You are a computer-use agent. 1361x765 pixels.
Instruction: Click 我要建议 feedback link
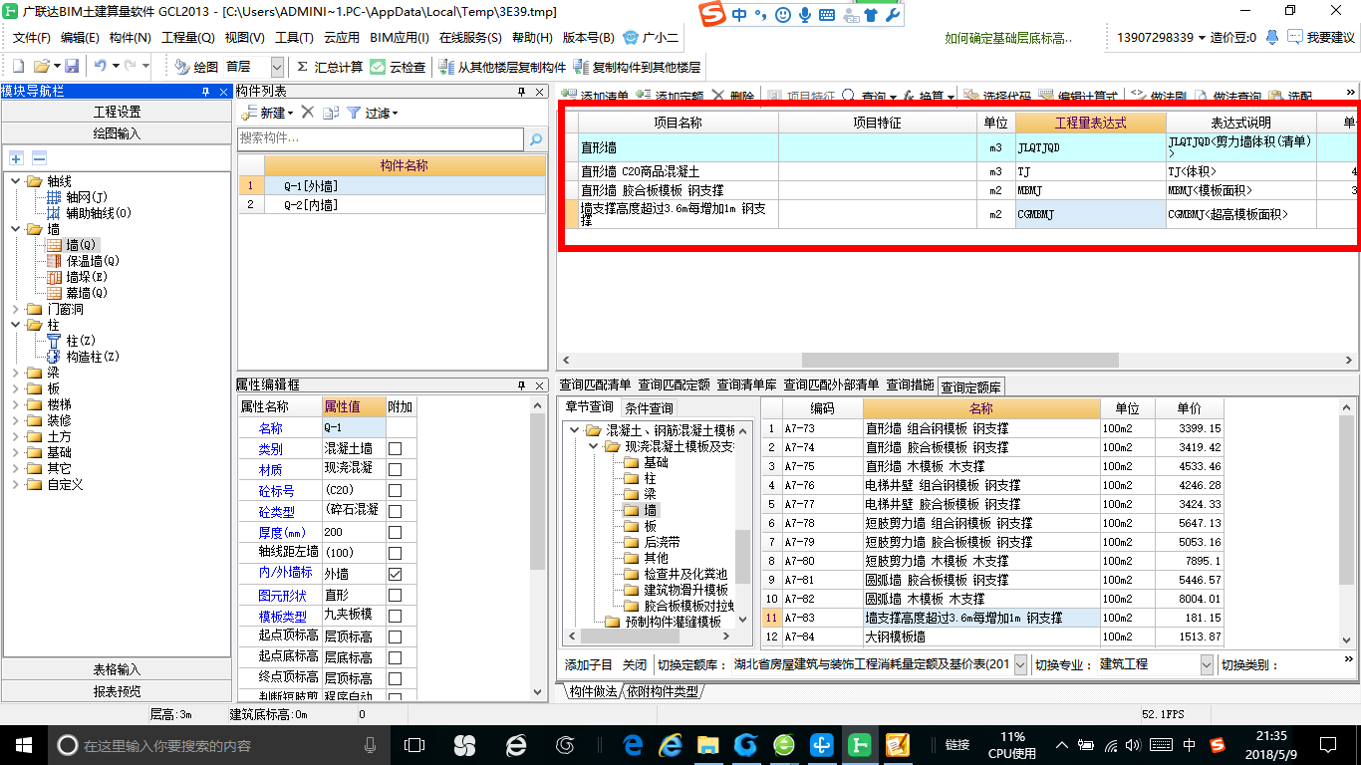[x=1321, y=38]
